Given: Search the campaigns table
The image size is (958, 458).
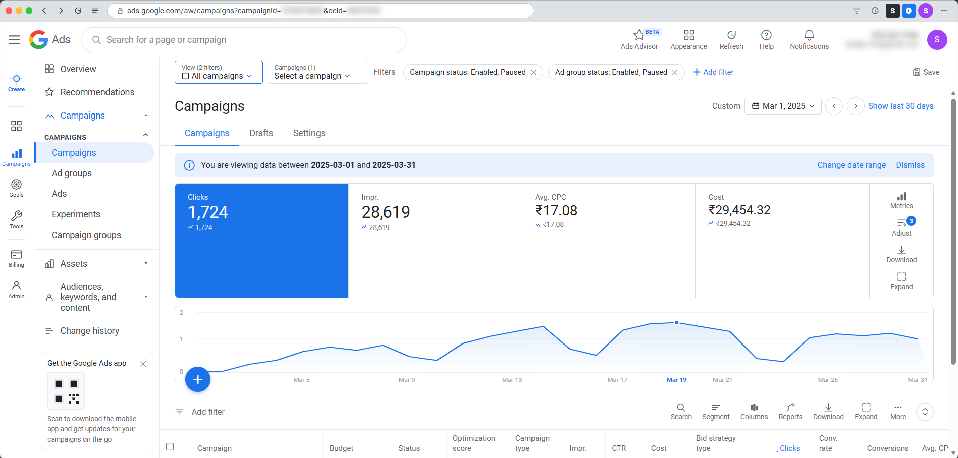Looking at the screenshot, I should (681, 412).
